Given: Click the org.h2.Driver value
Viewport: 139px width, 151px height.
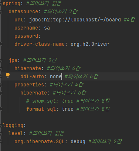Looking at the screenshot, I should point(90,44).
